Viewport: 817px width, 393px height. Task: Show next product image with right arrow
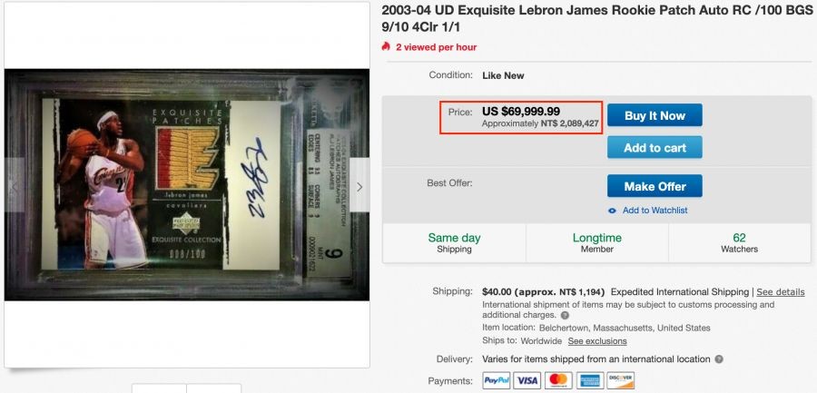coord(359,187)
